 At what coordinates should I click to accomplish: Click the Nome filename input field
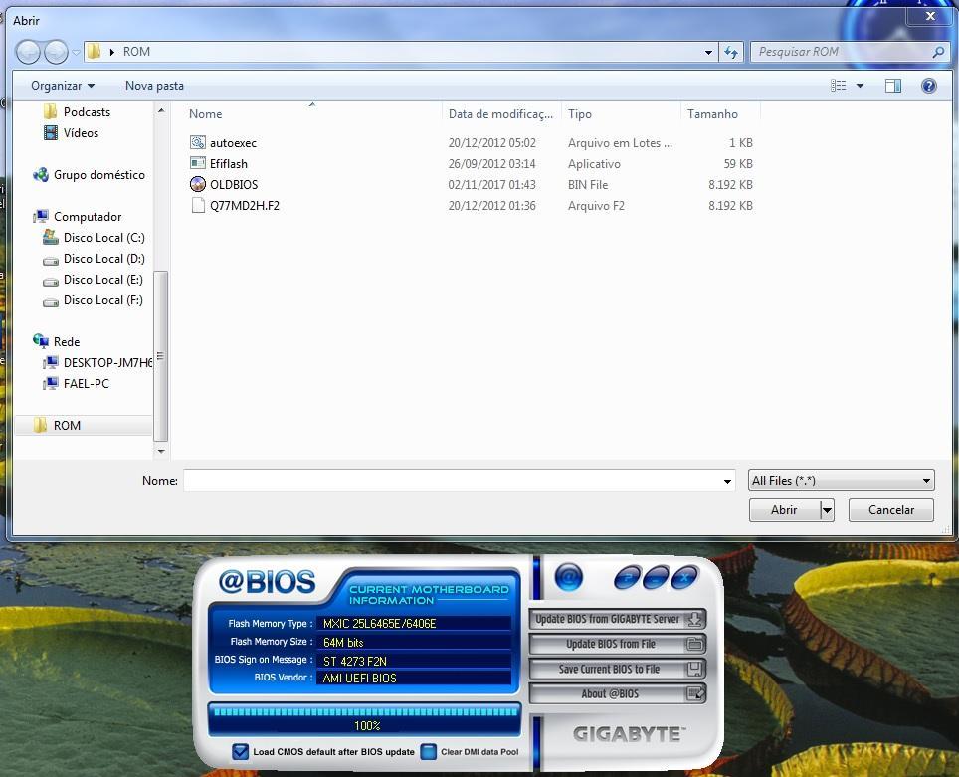tap(453, 481)
